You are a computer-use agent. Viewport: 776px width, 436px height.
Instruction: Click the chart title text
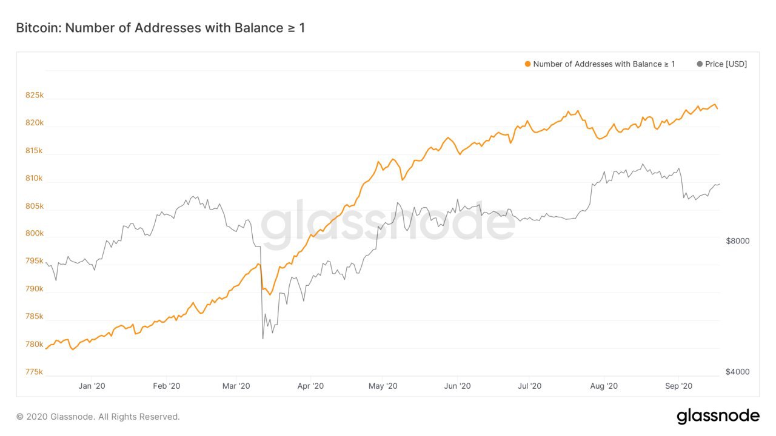(160, 28)
